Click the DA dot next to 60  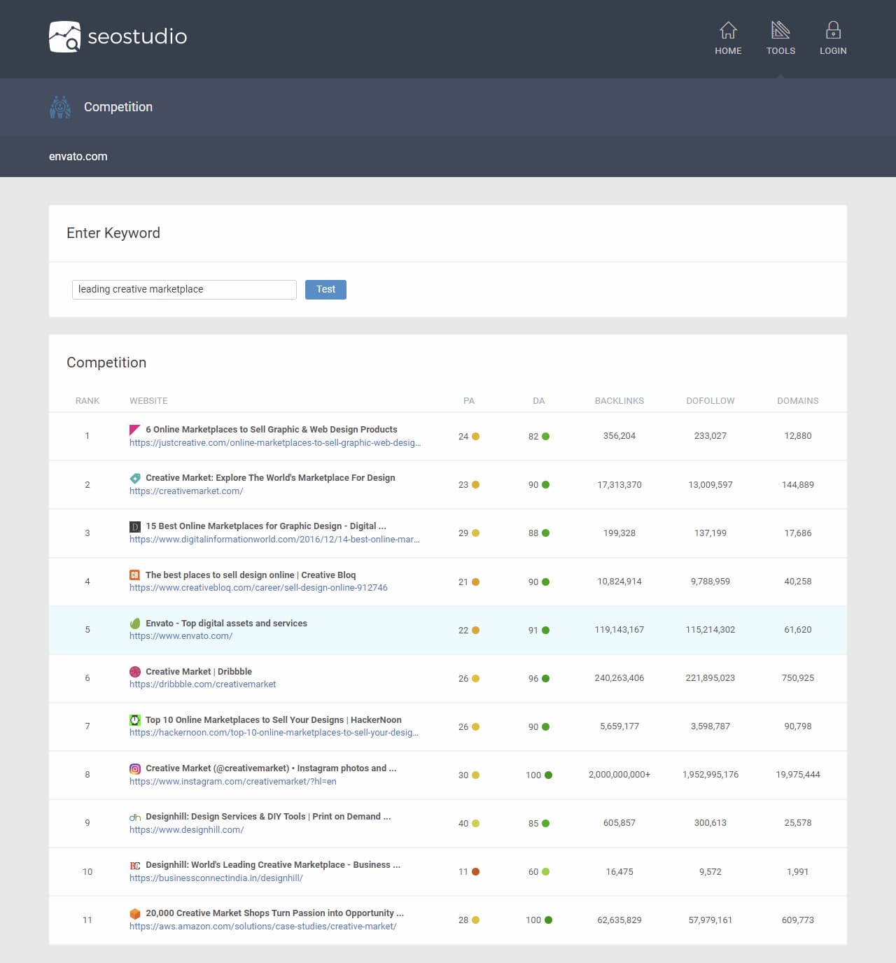[546, 872]
